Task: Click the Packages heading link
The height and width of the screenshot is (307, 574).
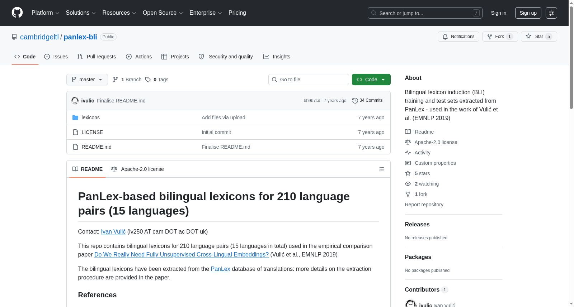Action: [x=418, y=257]
